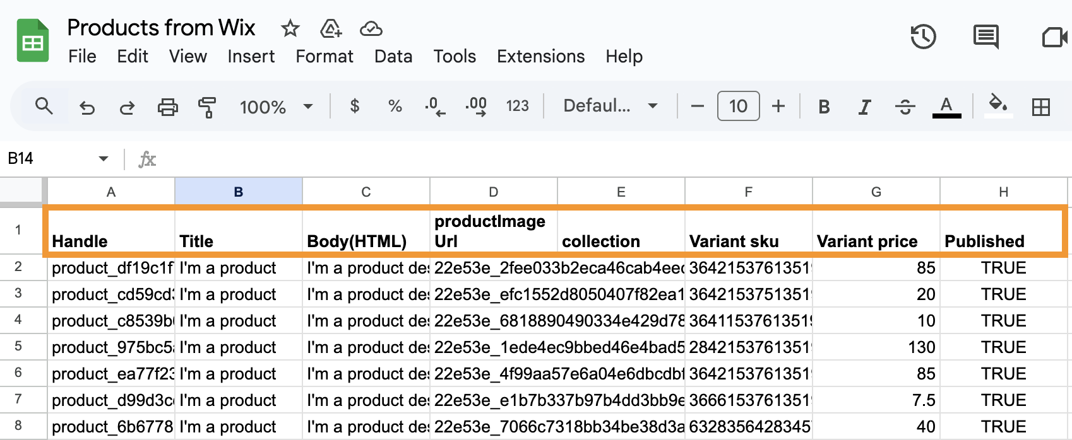Select column B header
Image resolution: width=1072 pixels, height=440 pixels.
tap(239, 192)
